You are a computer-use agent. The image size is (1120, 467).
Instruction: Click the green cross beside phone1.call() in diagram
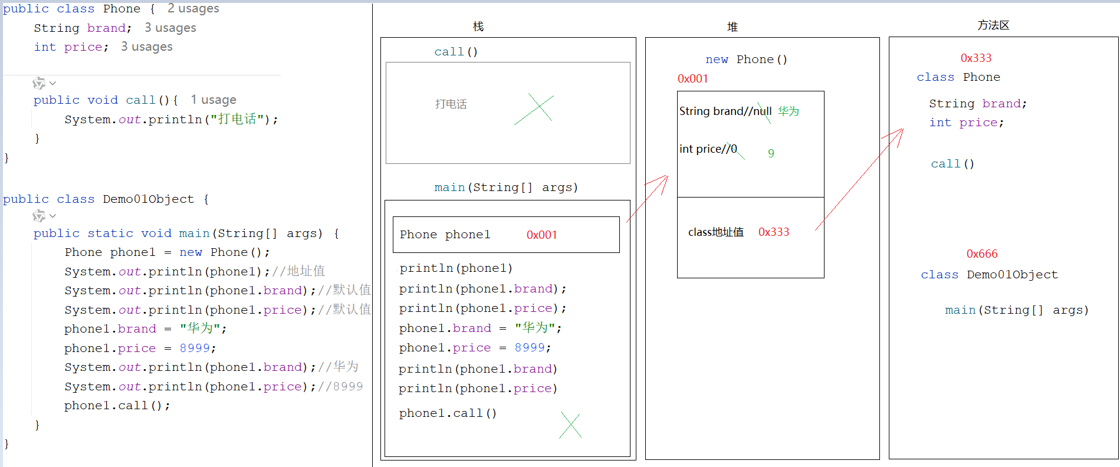pos(570,425)
